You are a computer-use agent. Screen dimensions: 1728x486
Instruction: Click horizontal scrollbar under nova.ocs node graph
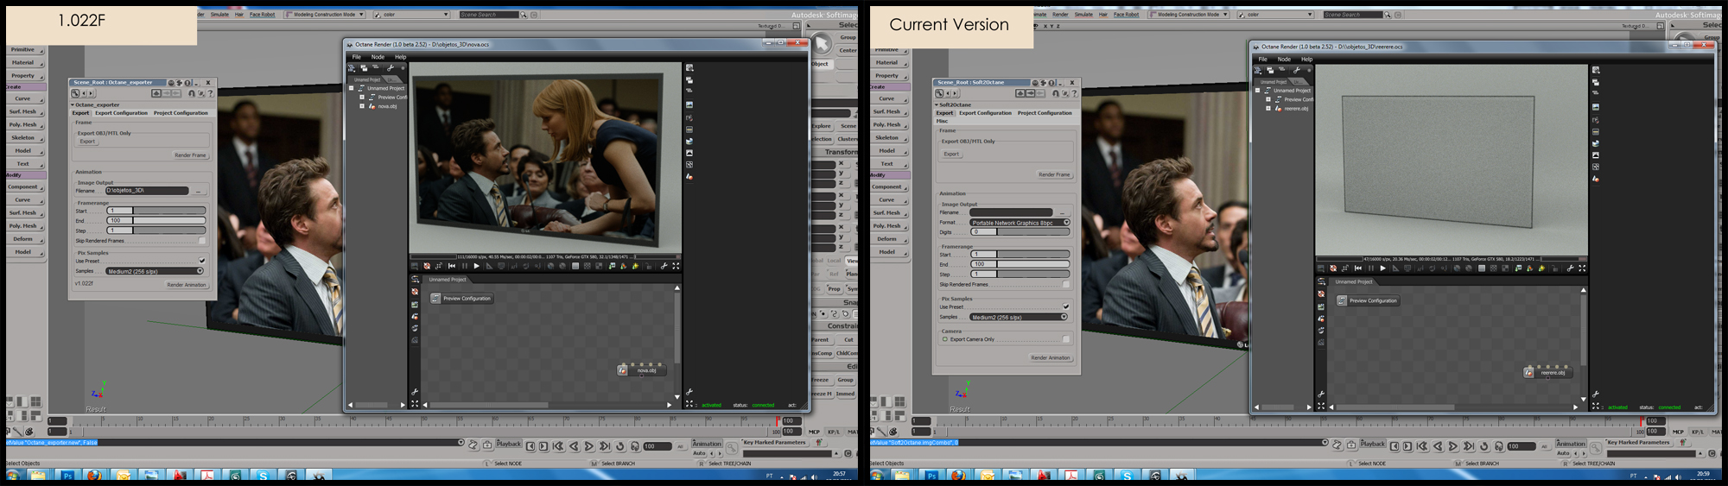[546, 405]
